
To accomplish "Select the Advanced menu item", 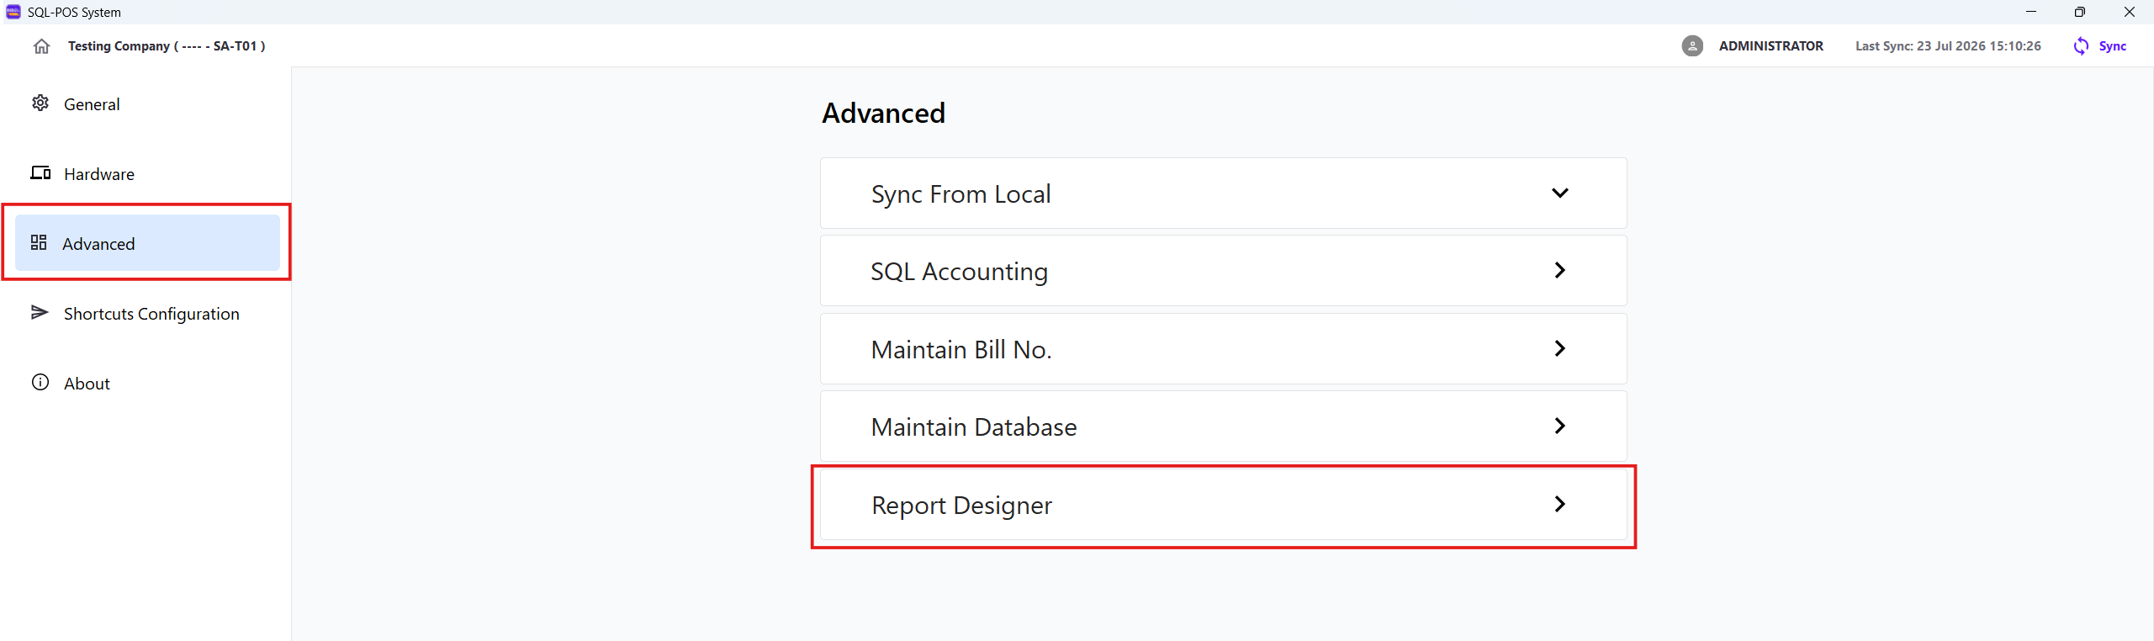I will click(147, 243).
